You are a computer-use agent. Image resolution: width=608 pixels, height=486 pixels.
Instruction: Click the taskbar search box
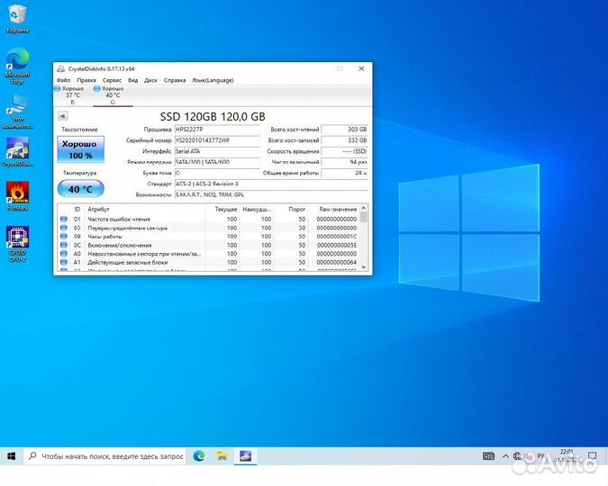pyautogui.click(x=104, y=456)
